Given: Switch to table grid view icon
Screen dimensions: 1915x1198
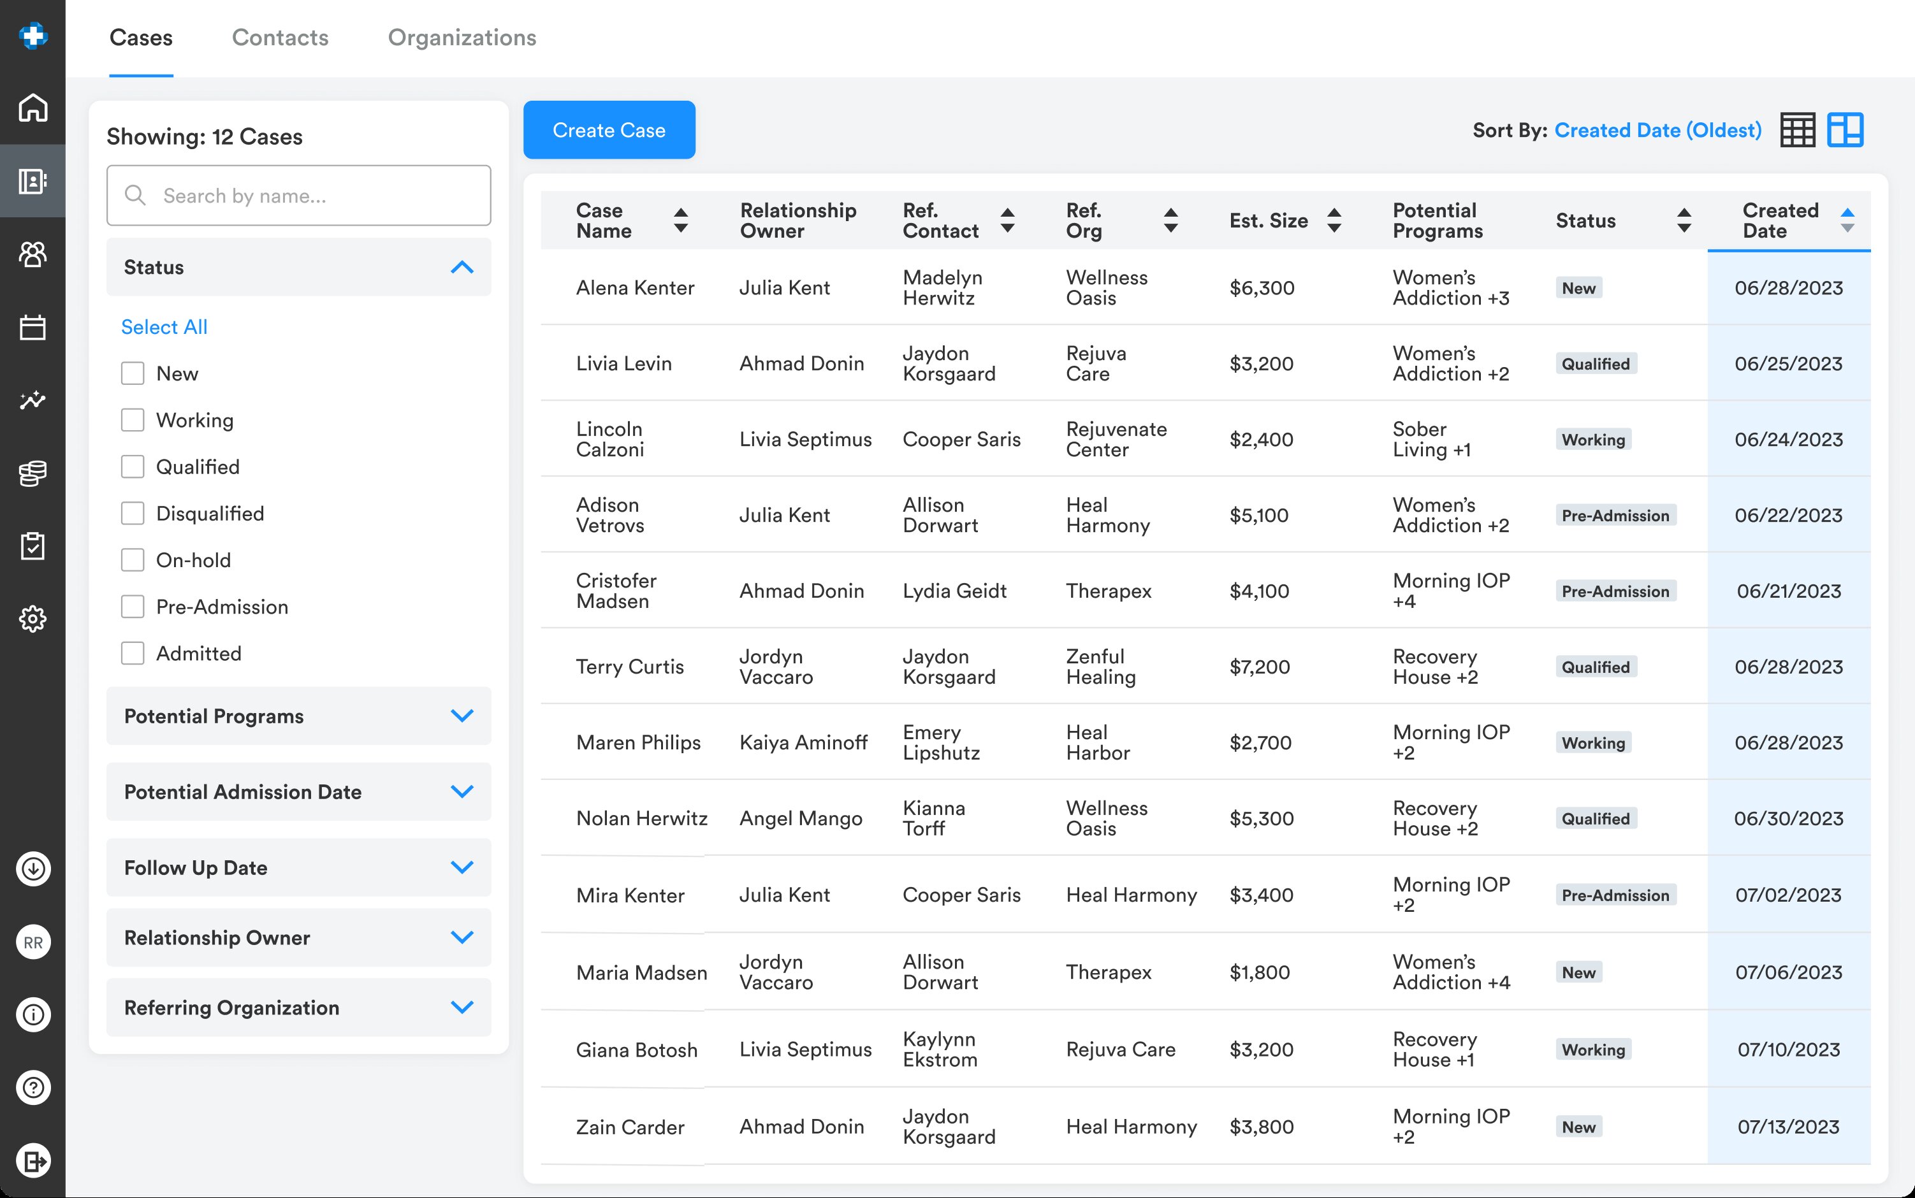Looking at the screenshot, I should [1797, 130].
